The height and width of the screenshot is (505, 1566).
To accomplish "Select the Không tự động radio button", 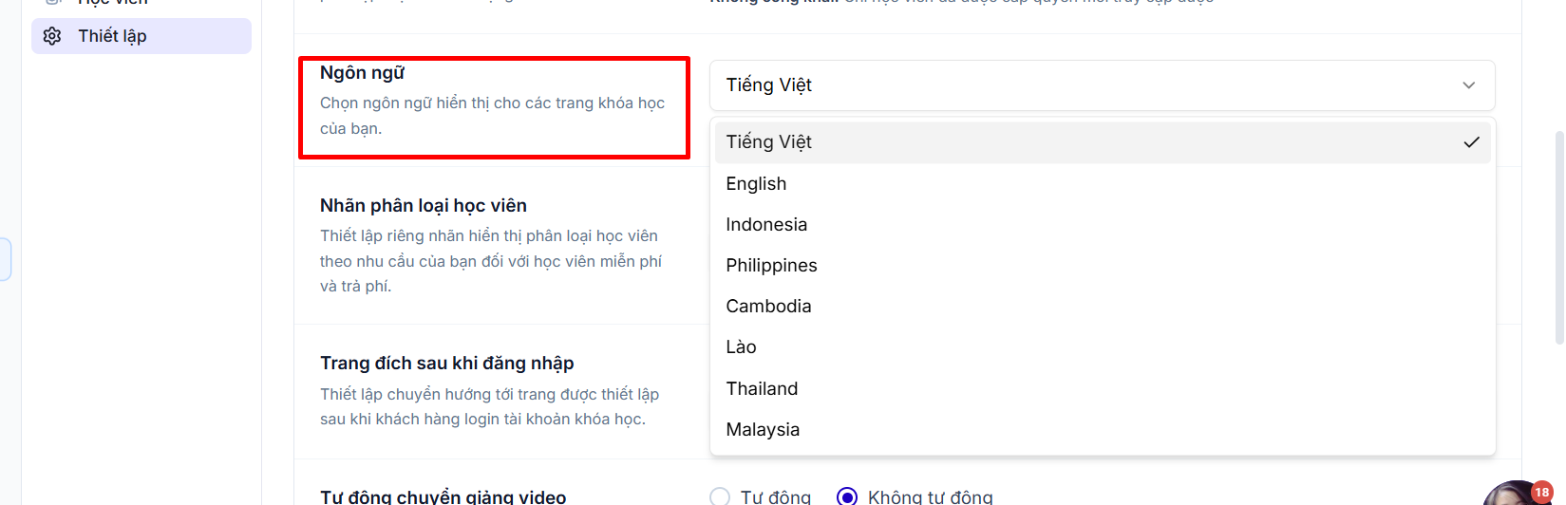I will click(x=847, y=496).
